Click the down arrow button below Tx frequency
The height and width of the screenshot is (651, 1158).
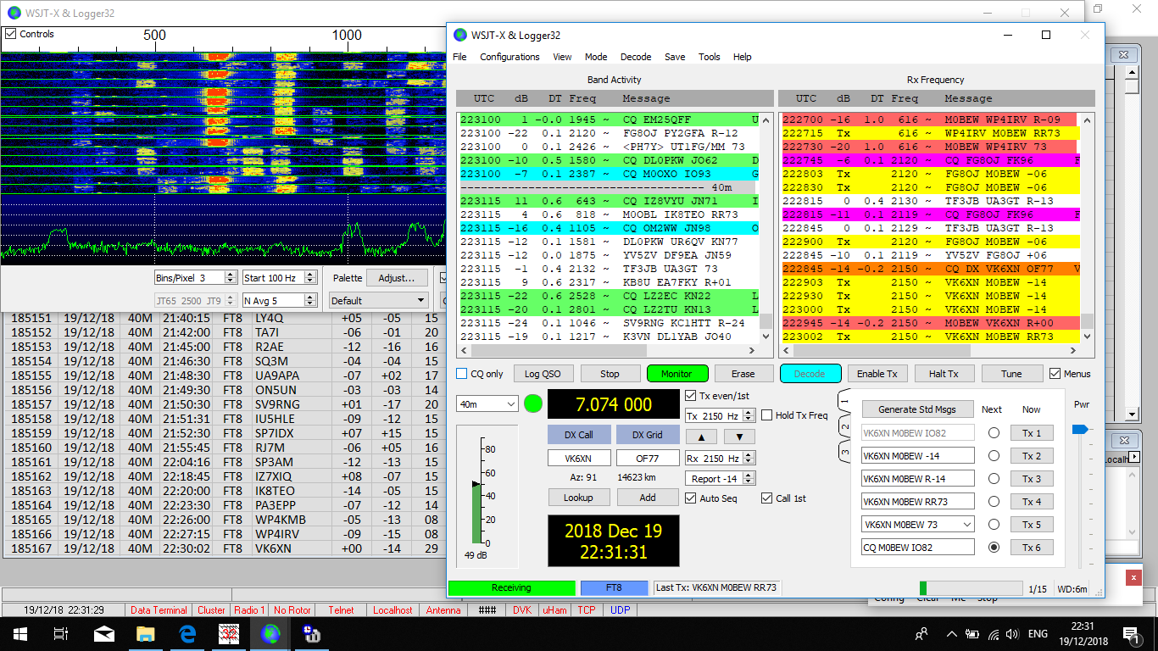pos(738,437)
